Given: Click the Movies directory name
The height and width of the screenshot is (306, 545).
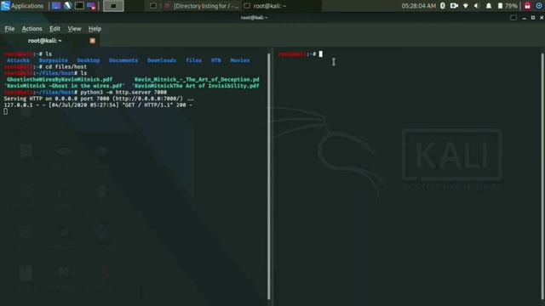Looking at the screenshot, I should (x=240, y=60).
